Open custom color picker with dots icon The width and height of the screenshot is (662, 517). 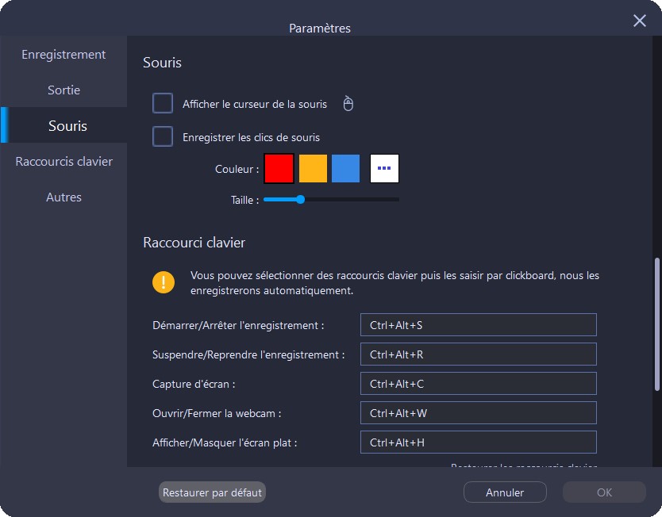pyautogui.click(x=384, y=169)
